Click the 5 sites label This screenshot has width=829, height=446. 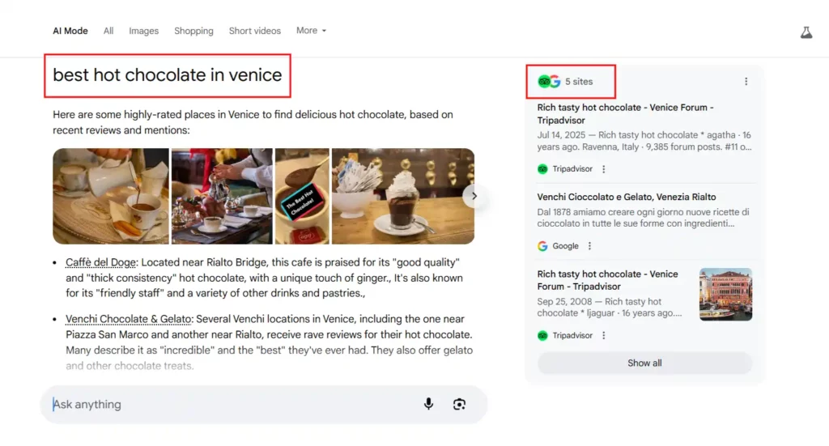579,82
